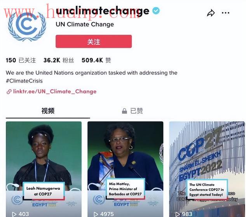
Task: Open the three-dot more options menu
Action: (226, 13)
